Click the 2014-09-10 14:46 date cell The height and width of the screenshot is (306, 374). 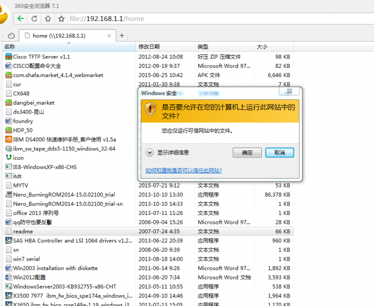(161, 296)
